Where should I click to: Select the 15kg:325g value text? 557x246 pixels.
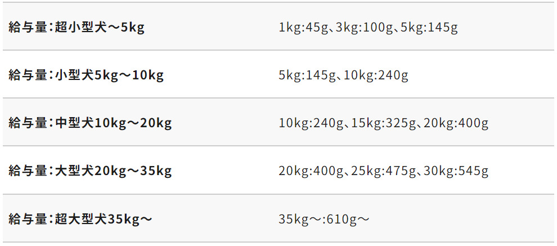coord(384,123)
